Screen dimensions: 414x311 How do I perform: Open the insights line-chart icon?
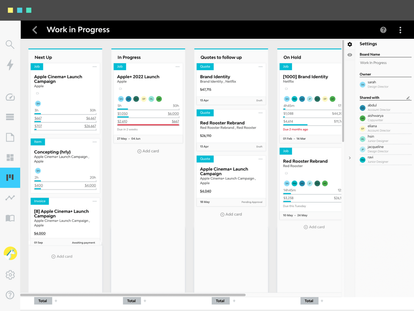(10, 197)
